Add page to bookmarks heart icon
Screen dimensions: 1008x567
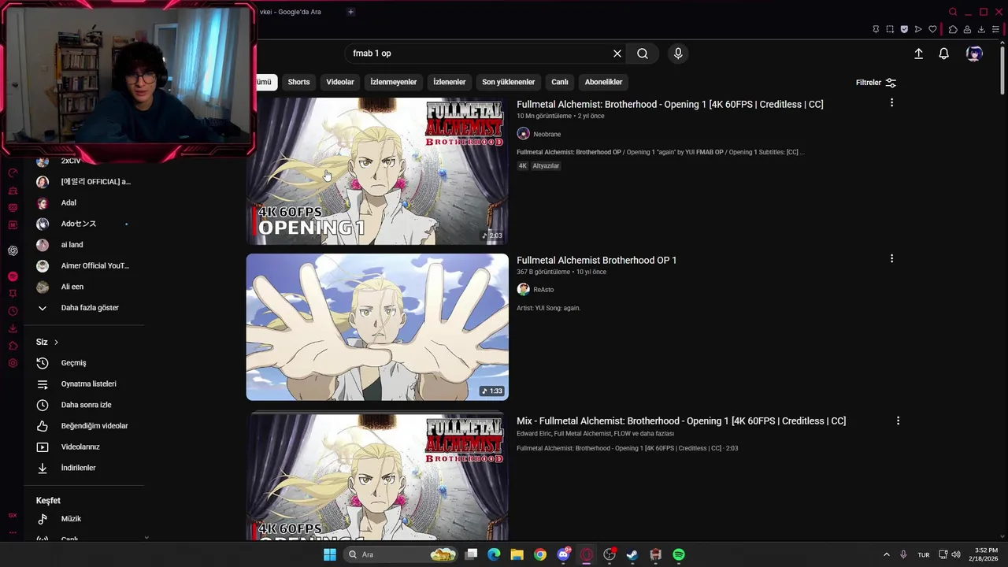click(932, 29)
